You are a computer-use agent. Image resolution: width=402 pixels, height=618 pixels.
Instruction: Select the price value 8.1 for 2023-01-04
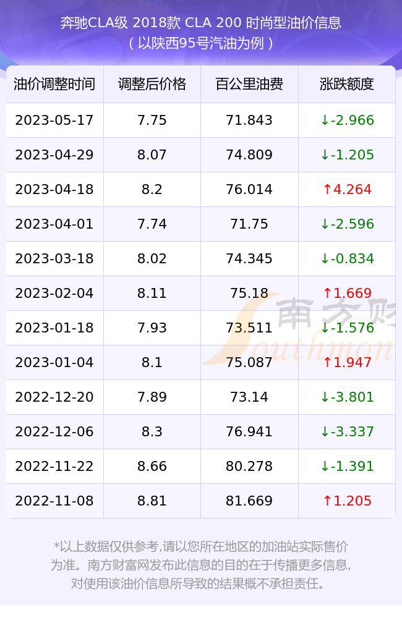[152, 363]
